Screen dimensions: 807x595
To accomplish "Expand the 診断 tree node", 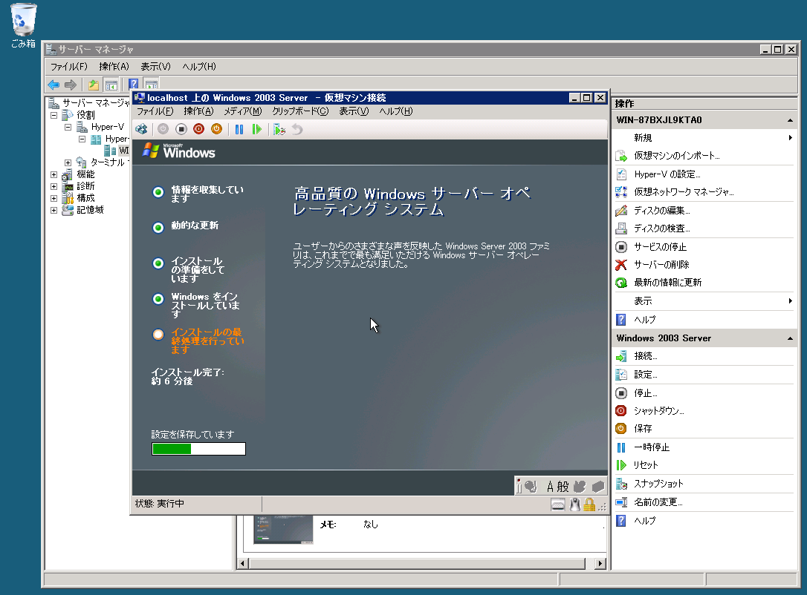I will (x=54, y=186).
